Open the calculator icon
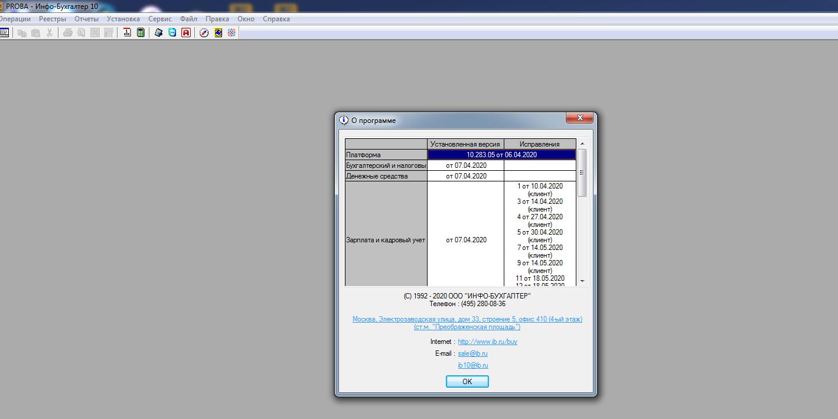This screenshot has height=419, width=838. [x=141, y=33]
